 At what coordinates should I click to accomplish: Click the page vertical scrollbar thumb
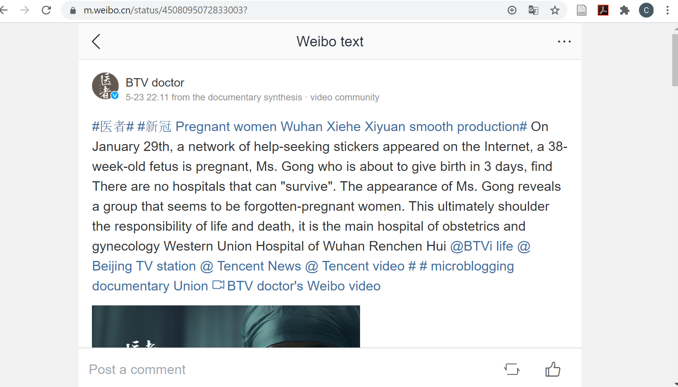point(675,60)
